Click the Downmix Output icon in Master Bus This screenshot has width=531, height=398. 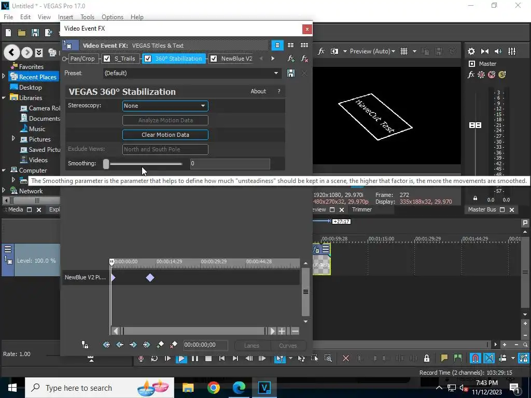[x=485, y=51]
